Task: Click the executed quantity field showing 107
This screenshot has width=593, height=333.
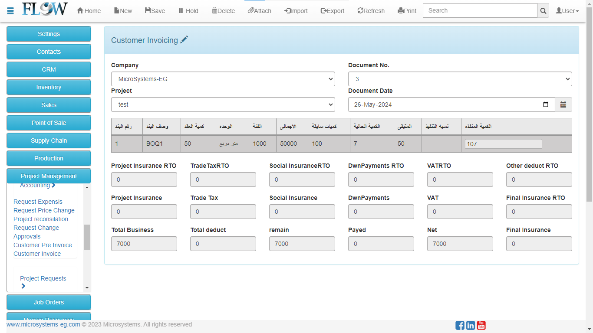Action: pos(503,144)
